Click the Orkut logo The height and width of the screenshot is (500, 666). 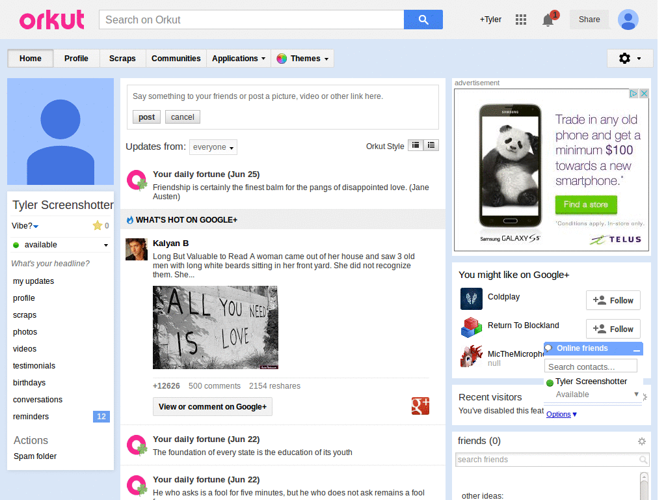52,20
